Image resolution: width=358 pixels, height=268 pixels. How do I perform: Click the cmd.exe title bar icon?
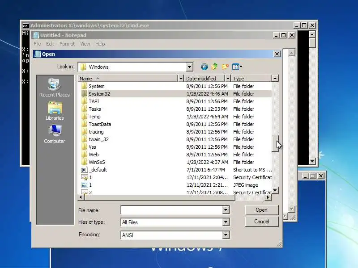coord(26,25)
